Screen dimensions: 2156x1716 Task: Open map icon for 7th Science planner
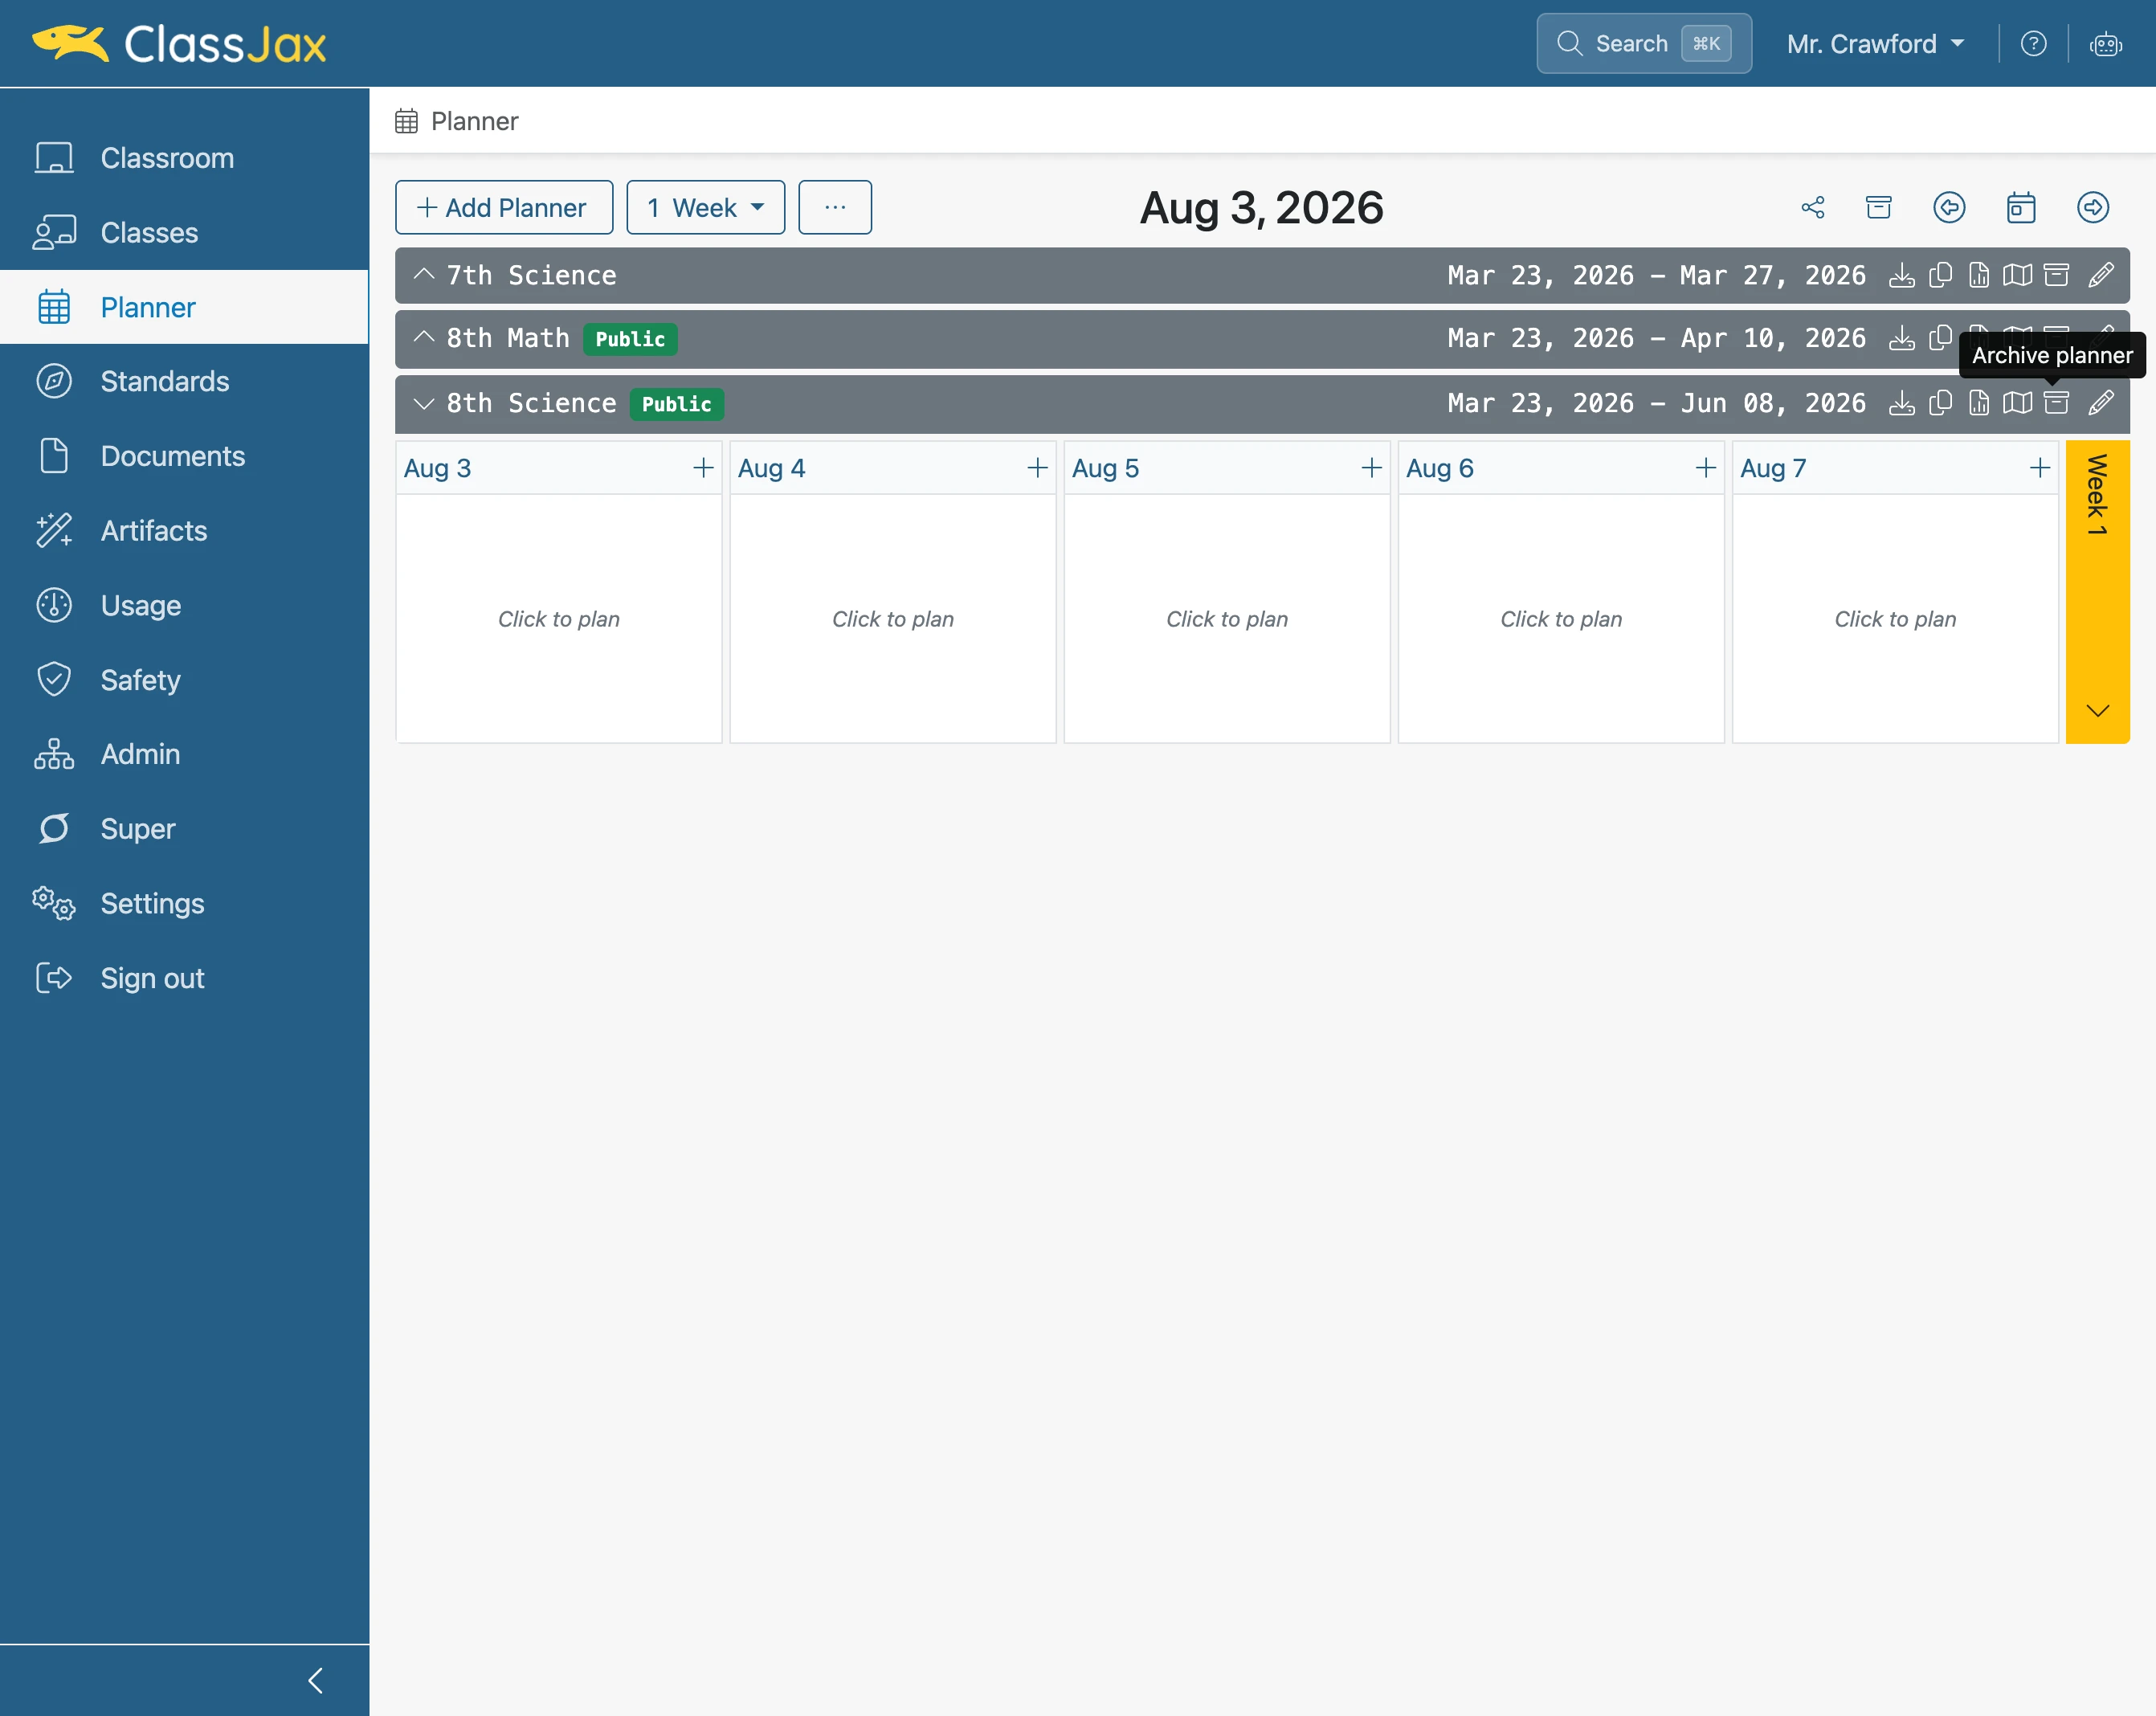point(2018,275)
